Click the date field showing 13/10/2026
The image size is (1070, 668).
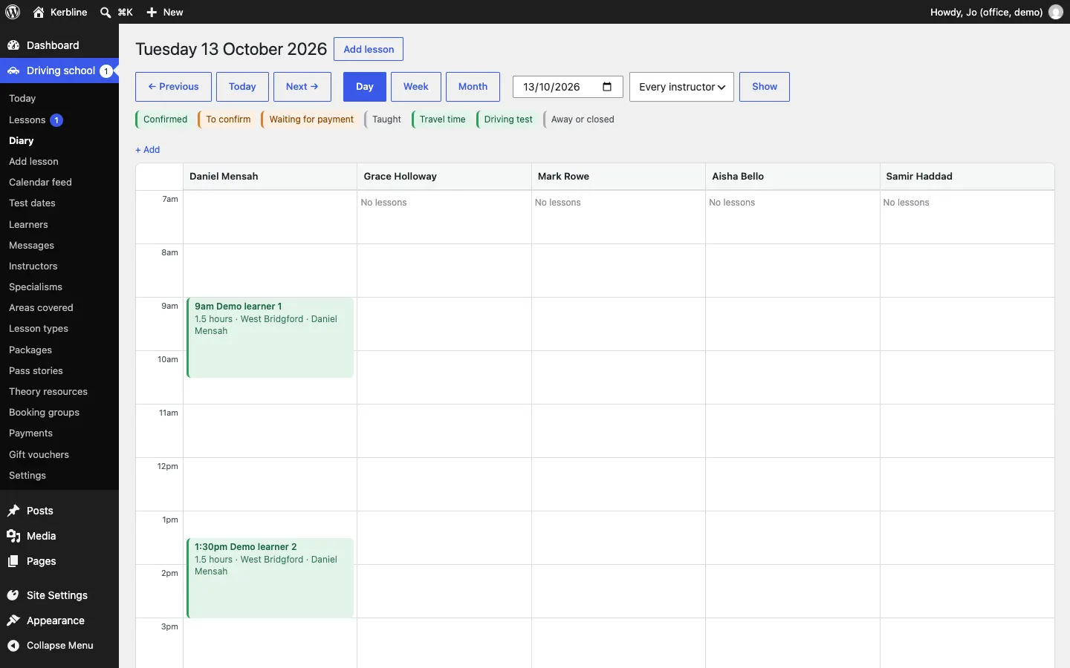[x=568, y=87]
